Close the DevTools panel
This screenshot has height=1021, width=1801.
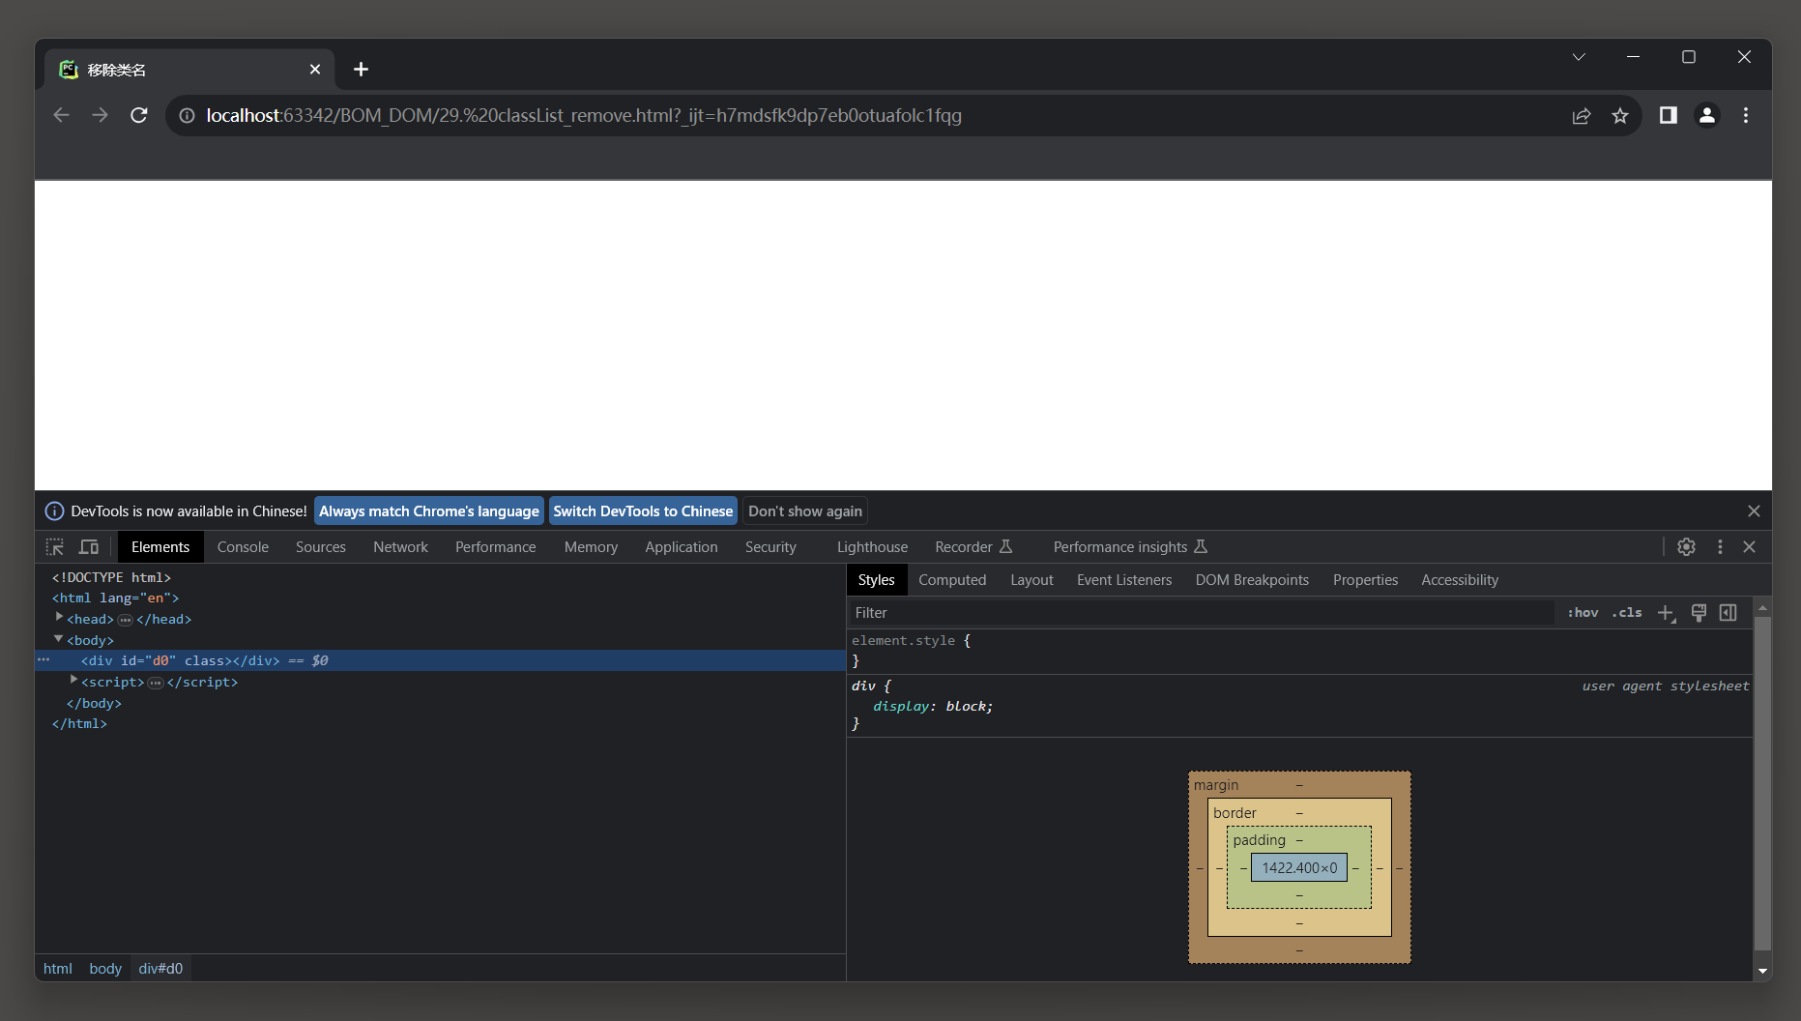point(1750,547)
